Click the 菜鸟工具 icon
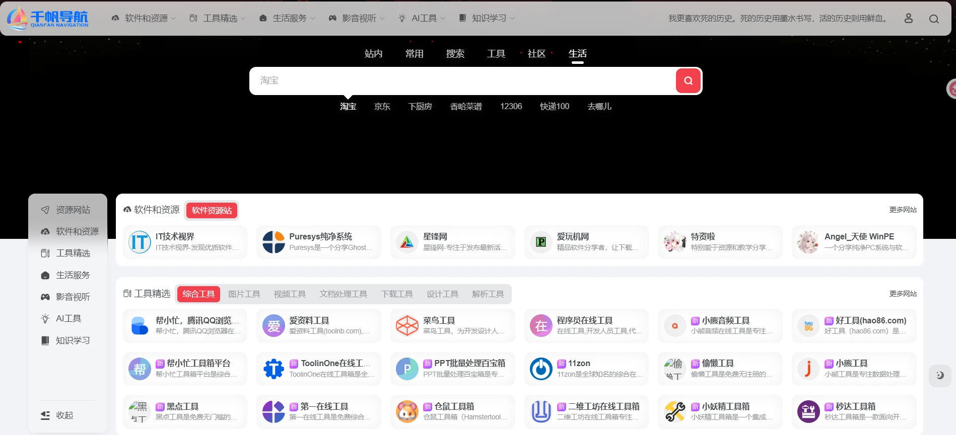 point(407,326)
